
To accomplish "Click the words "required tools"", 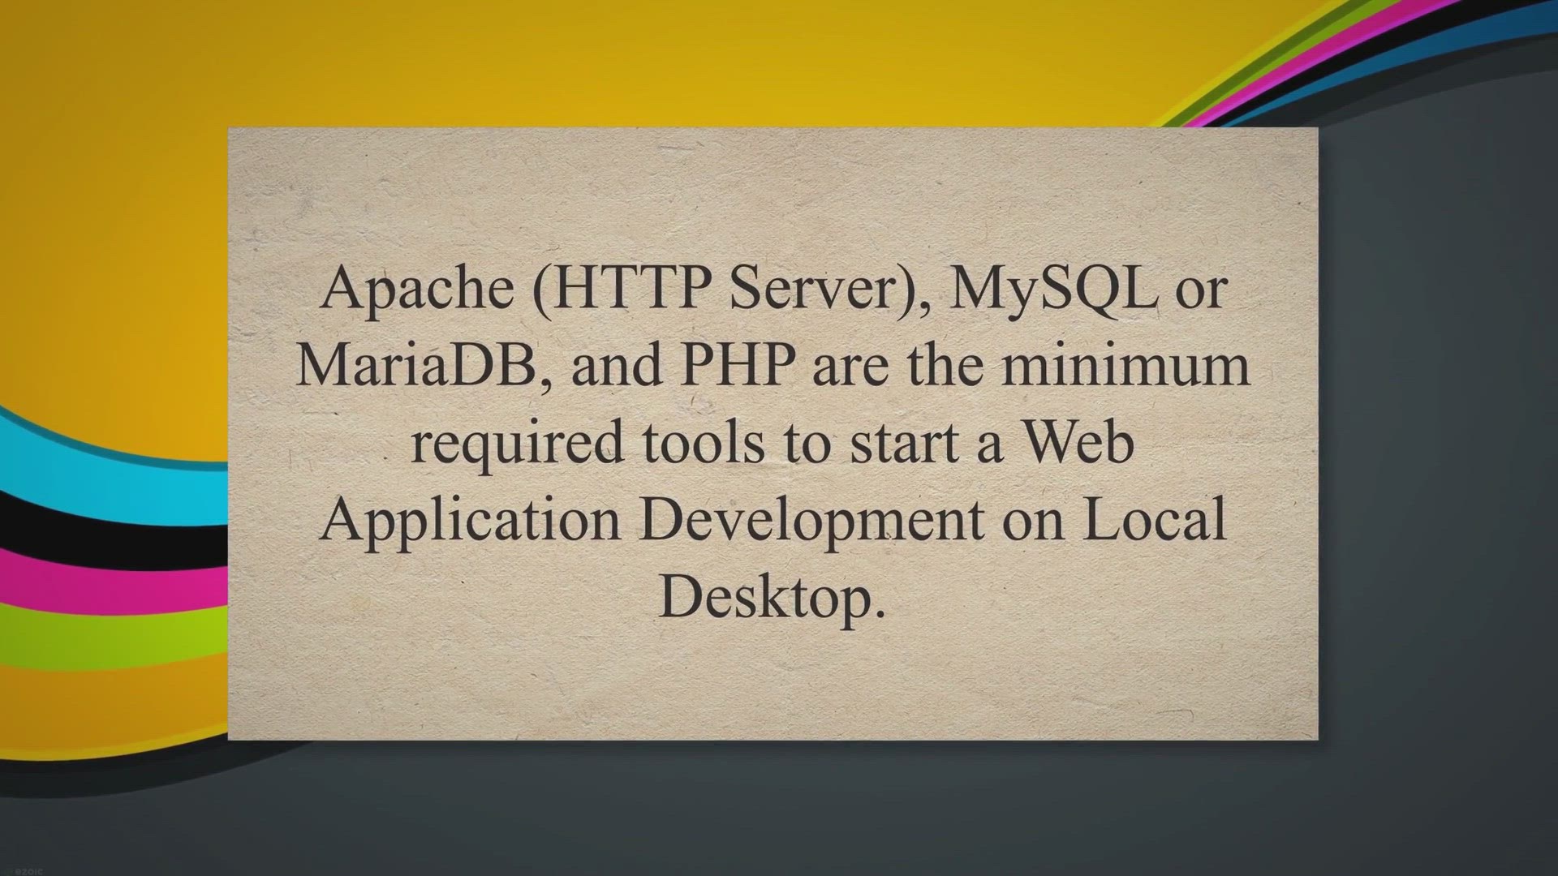I will click(x=587, y=443).
